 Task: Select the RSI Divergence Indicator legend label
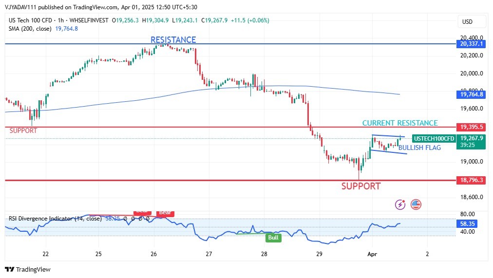[55, 219]
